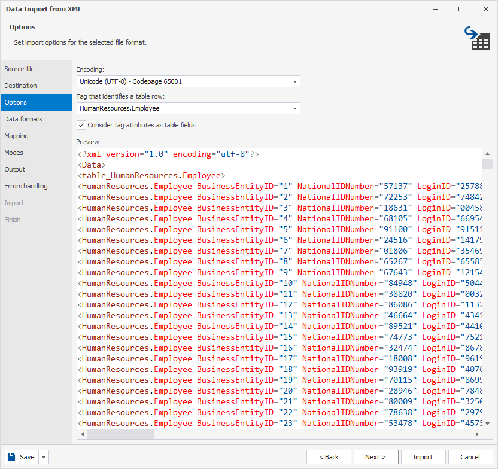The height and width of the screenshot is (469, 498).
Task: Click preview row with BusinessEntityID="20"
Action: click(280, 391)
